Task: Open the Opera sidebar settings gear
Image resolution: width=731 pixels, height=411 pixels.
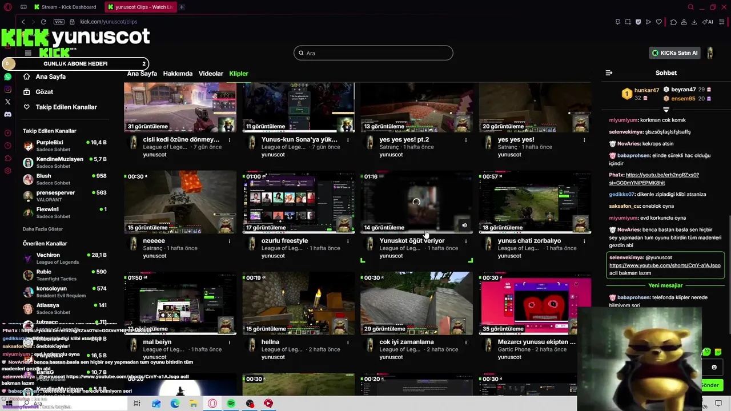Action: [x=8, y=171]
